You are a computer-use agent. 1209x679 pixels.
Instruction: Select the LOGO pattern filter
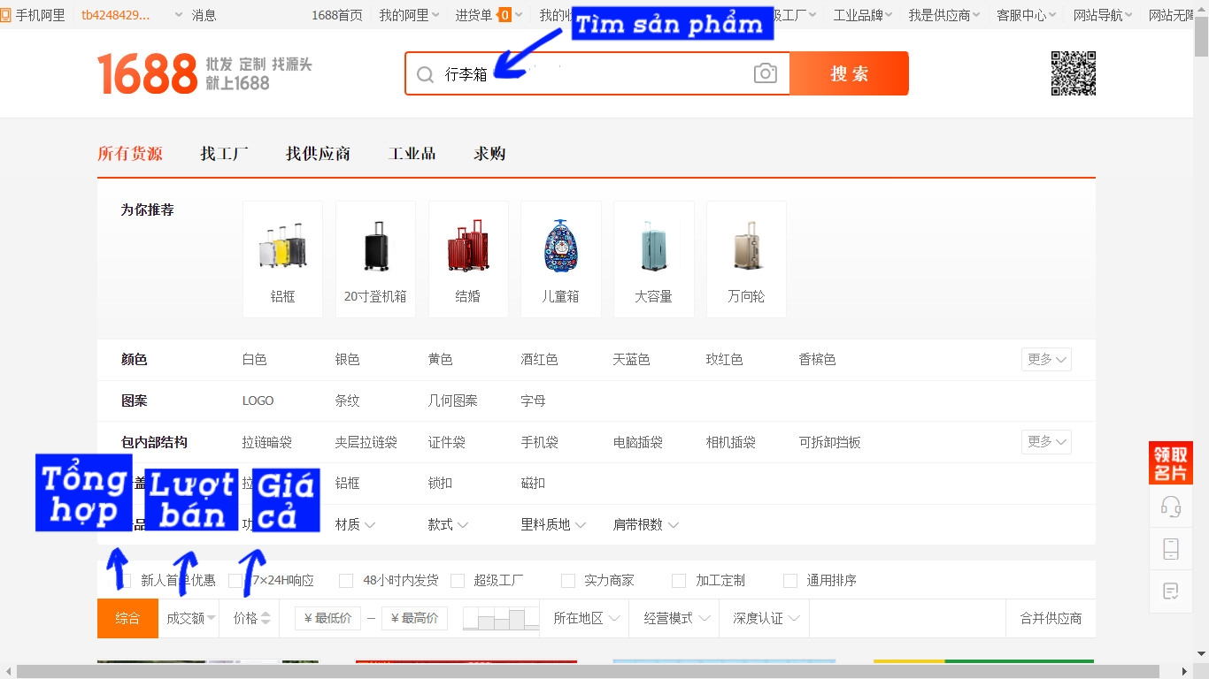pos(258,401)
